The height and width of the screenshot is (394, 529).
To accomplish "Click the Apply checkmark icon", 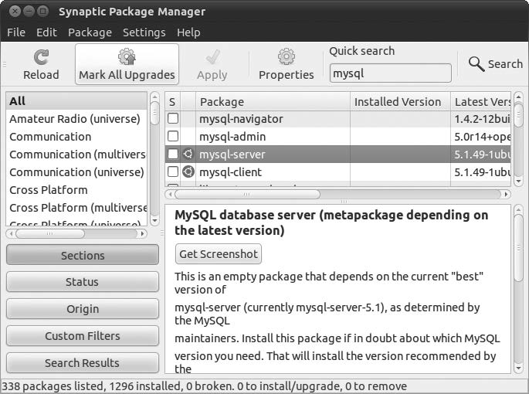I will pos(212,57).
